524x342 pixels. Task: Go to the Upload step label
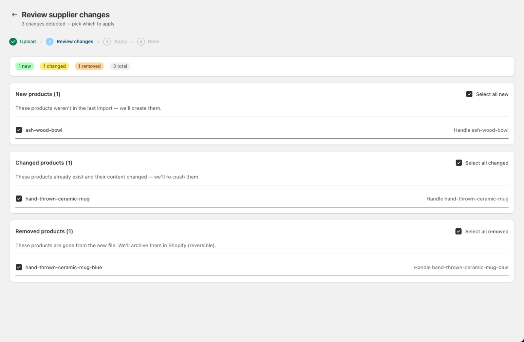28,42
